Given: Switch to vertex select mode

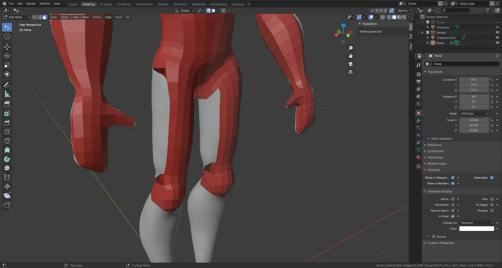Looking at the screenshot, I should (35, 17).
